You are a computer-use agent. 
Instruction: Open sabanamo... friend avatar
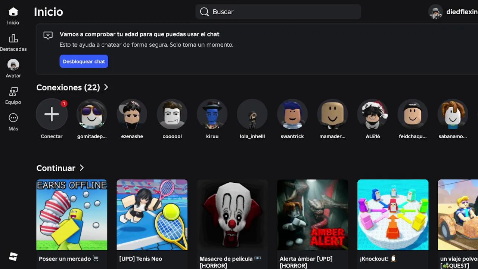pyautogui.click(x=453, y=114)
